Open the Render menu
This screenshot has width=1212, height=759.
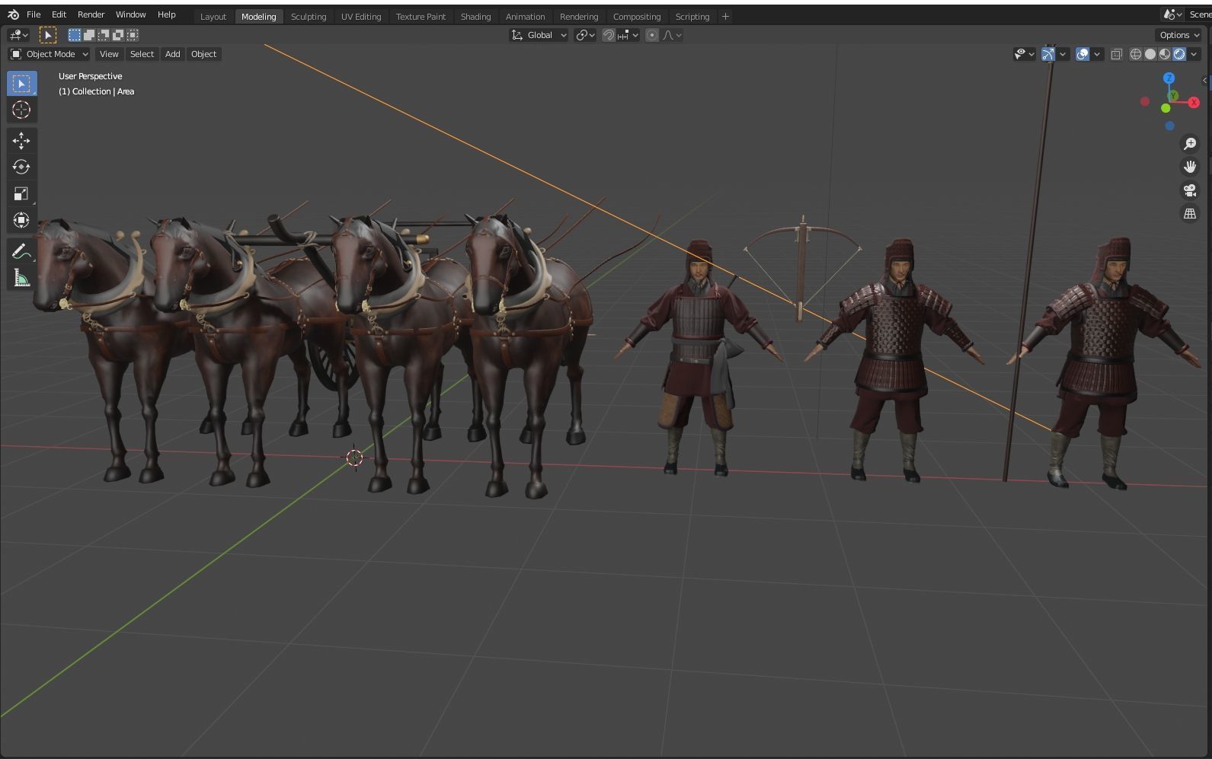[91, 14]
